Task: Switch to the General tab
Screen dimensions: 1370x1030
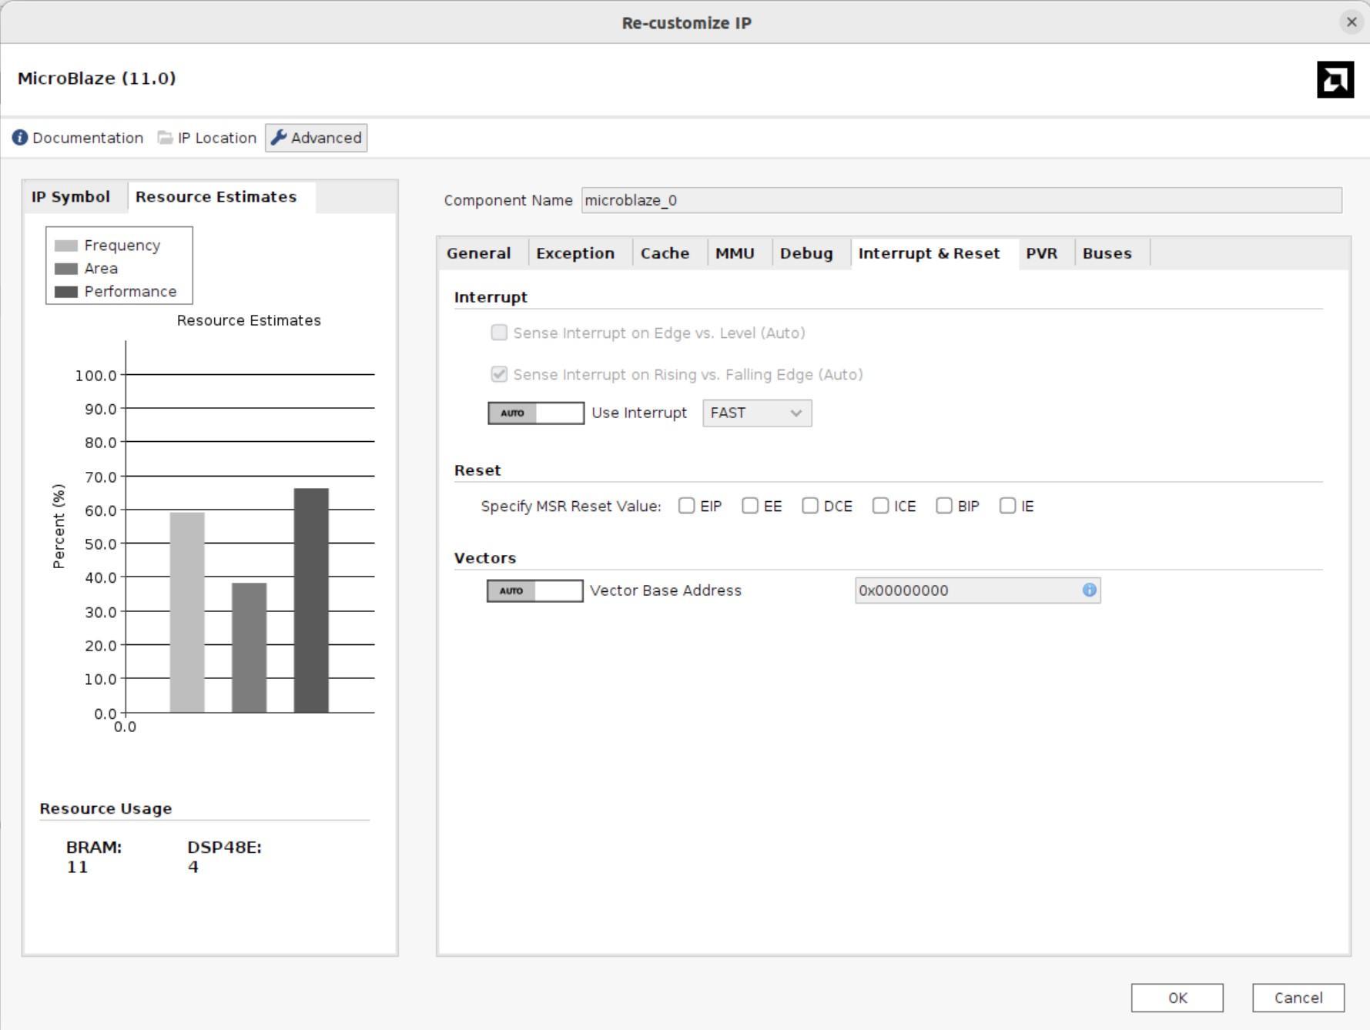Action: pos(478,253)
